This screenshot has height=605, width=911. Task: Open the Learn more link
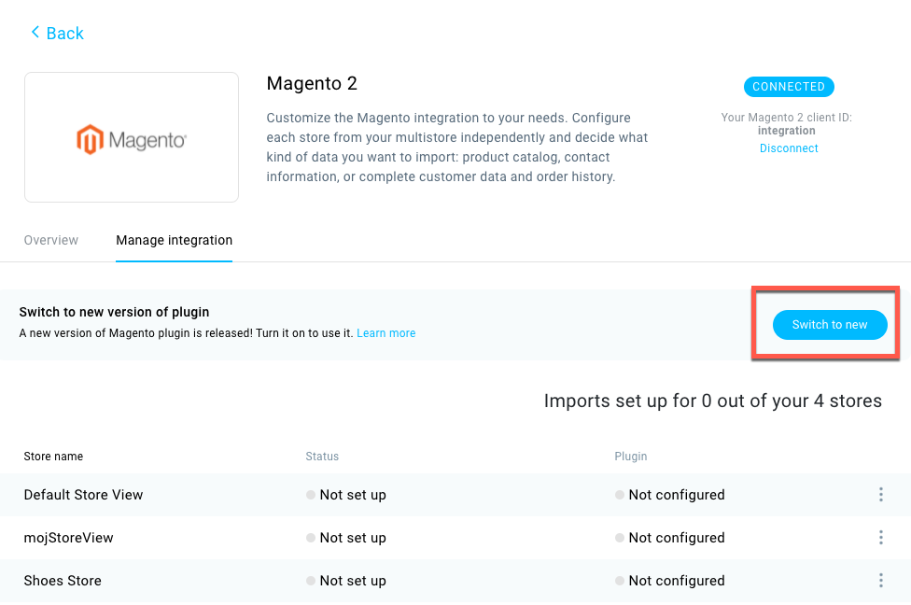[x=385, y=333]
